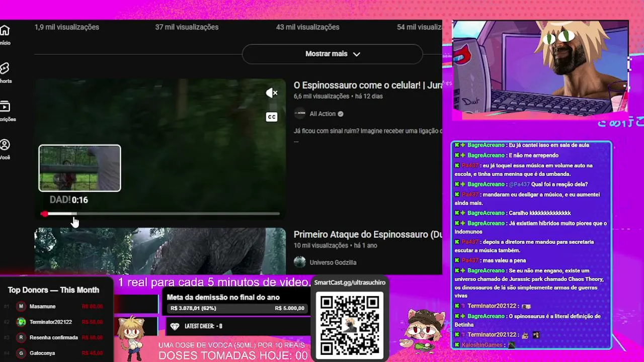644x362 pixels.
Task: Click chat message 'Qual foi a reação dela?'
Action: (x=559, y=185)
